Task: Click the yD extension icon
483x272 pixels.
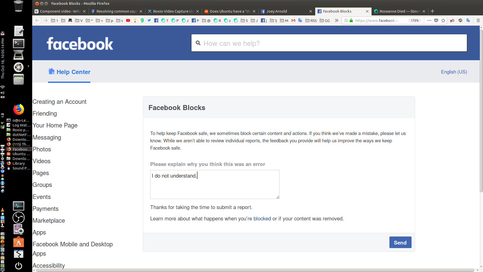Action: pyautogui.click(x=452, y=20)
